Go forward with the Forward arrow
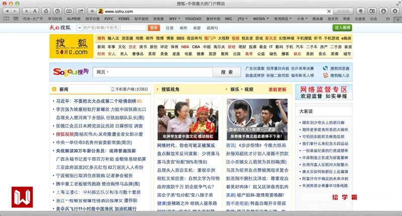Viewport: 402px width, 216px height. click(x=15, y=11)
